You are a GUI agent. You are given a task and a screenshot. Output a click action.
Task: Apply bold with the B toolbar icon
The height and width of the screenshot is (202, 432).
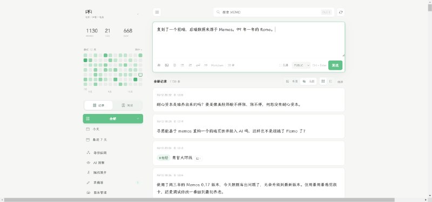(x=174, y=65)
